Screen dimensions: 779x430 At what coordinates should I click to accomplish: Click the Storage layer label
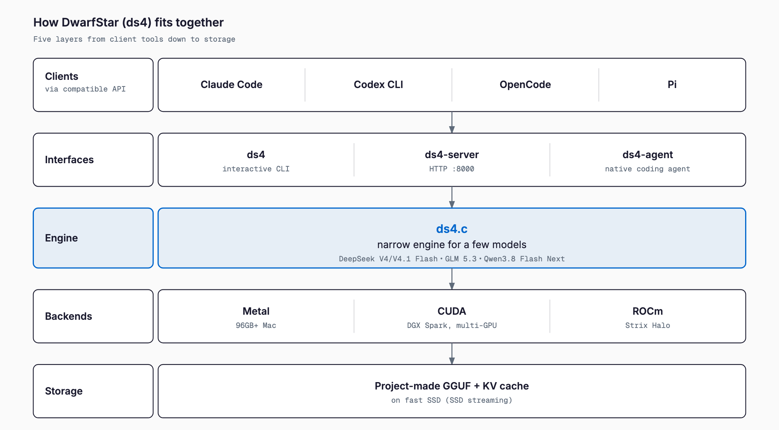64,391
